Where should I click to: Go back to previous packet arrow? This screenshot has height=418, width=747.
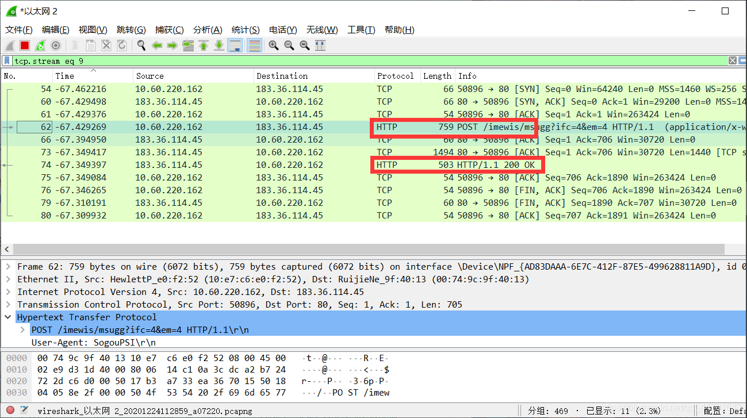[157, 45]
